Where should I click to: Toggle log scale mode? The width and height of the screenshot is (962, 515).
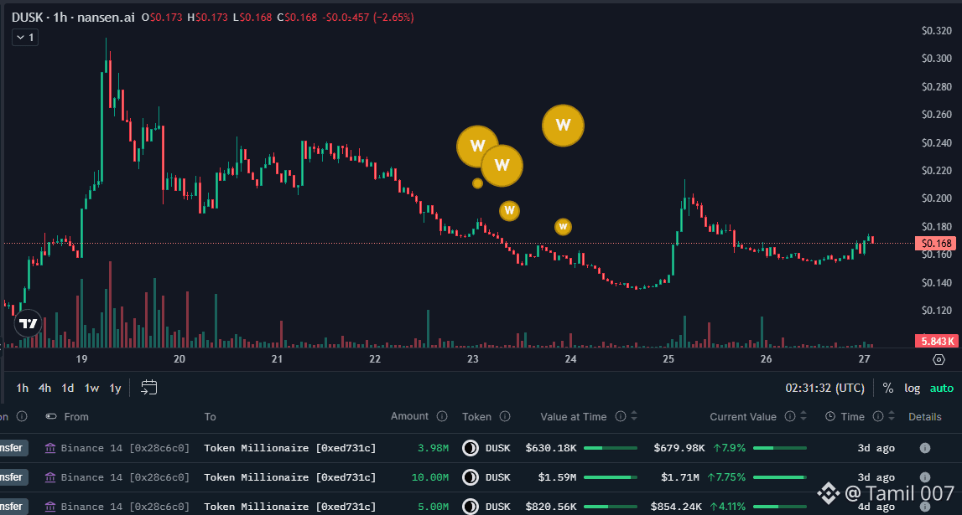[x=912, y=389]
